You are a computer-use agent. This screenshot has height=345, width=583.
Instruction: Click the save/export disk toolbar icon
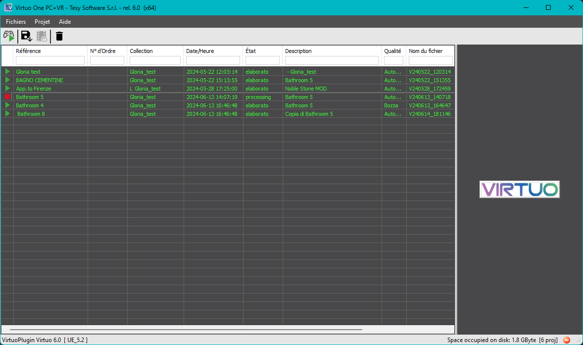coord(26,36)
